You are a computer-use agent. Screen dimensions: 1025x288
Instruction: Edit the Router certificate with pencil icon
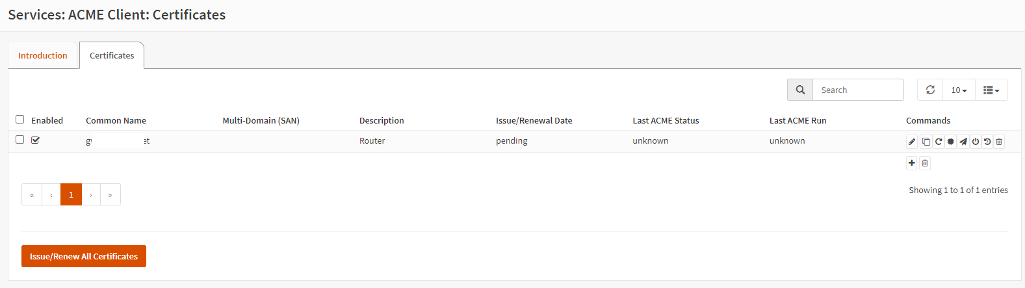click(912, 142)
